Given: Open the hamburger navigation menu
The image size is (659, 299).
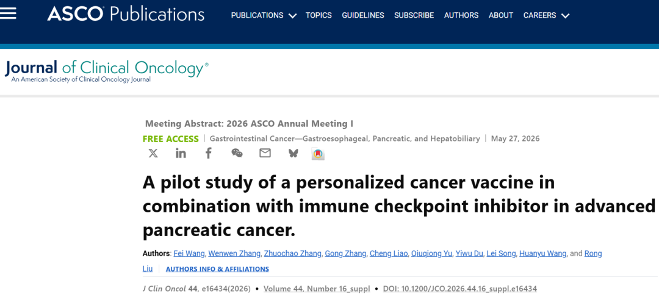Looking at the screenshot, I should (8, 14).
